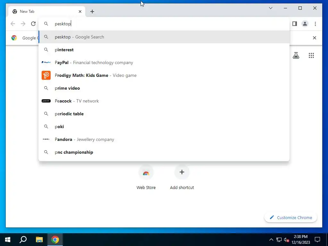
Task: Open the tab search chevron
Action: [270, 8]
